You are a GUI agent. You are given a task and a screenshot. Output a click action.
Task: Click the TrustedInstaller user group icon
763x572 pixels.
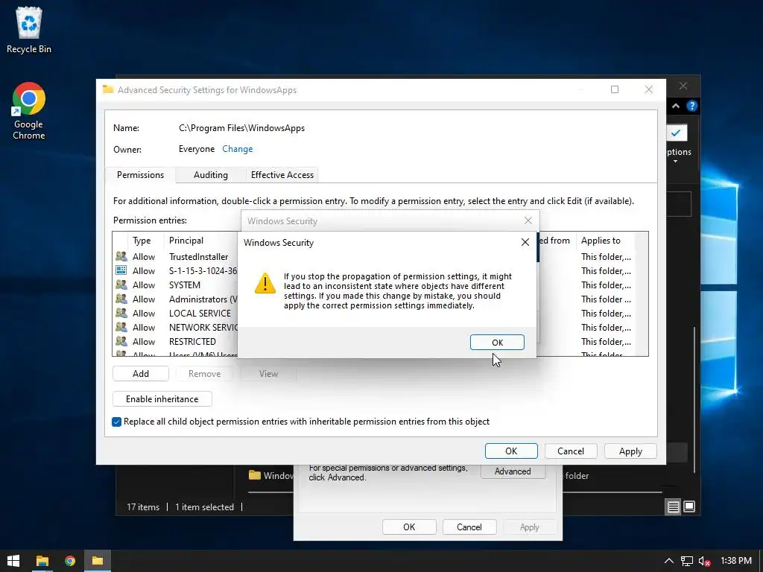click(x=121, y=256)
